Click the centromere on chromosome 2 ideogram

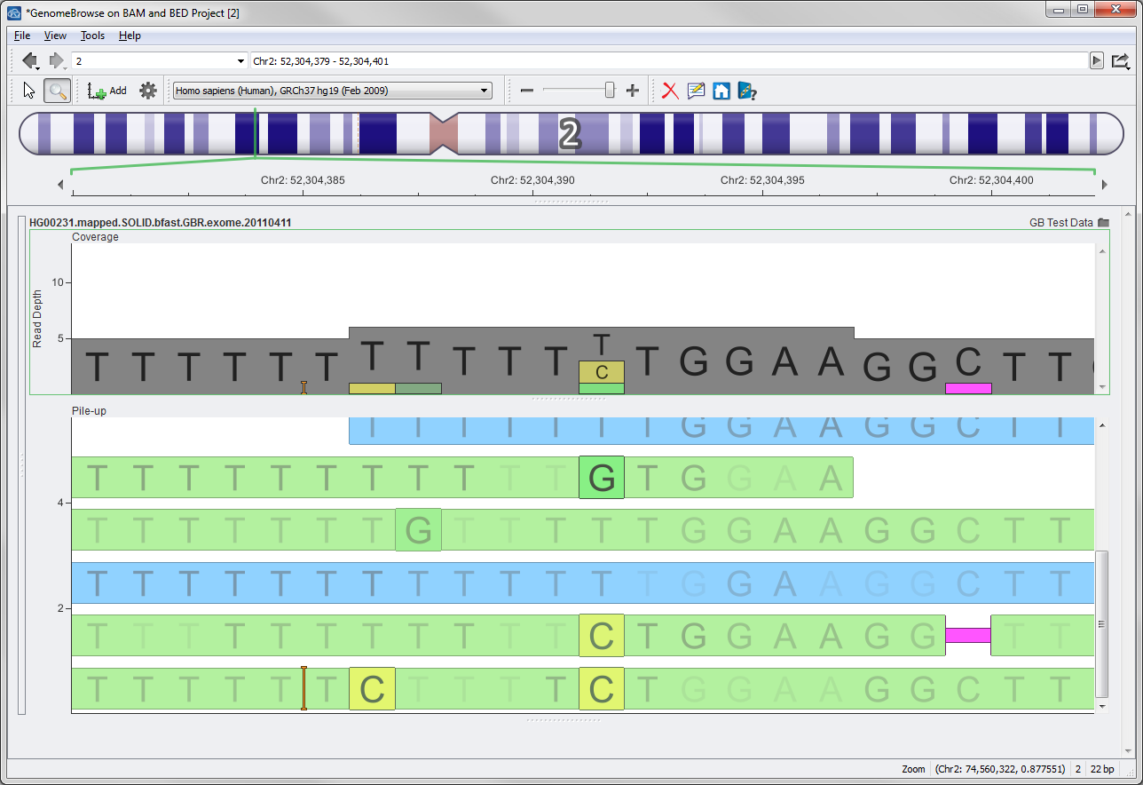click(x=443, y=133)
